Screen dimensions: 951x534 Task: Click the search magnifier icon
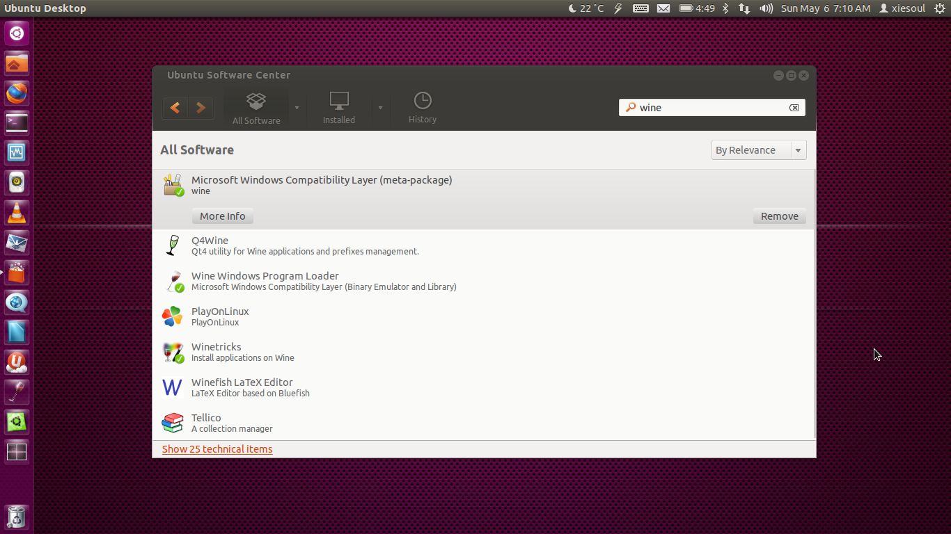point(630,107)
